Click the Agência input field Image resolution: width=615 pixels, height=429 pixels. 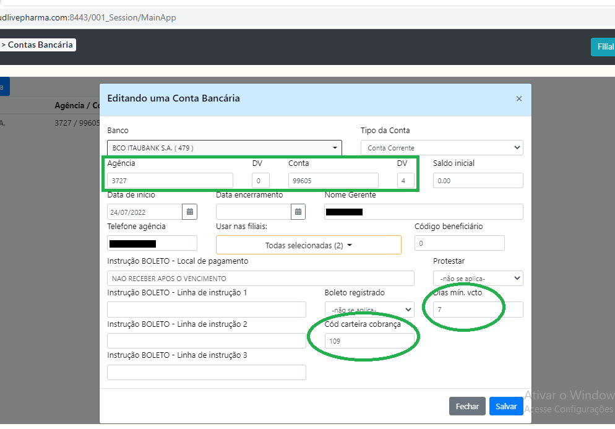click(170, 180)
